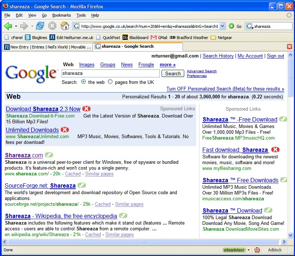Click red X rating beside Unlimited Downloads

point(65,129)
